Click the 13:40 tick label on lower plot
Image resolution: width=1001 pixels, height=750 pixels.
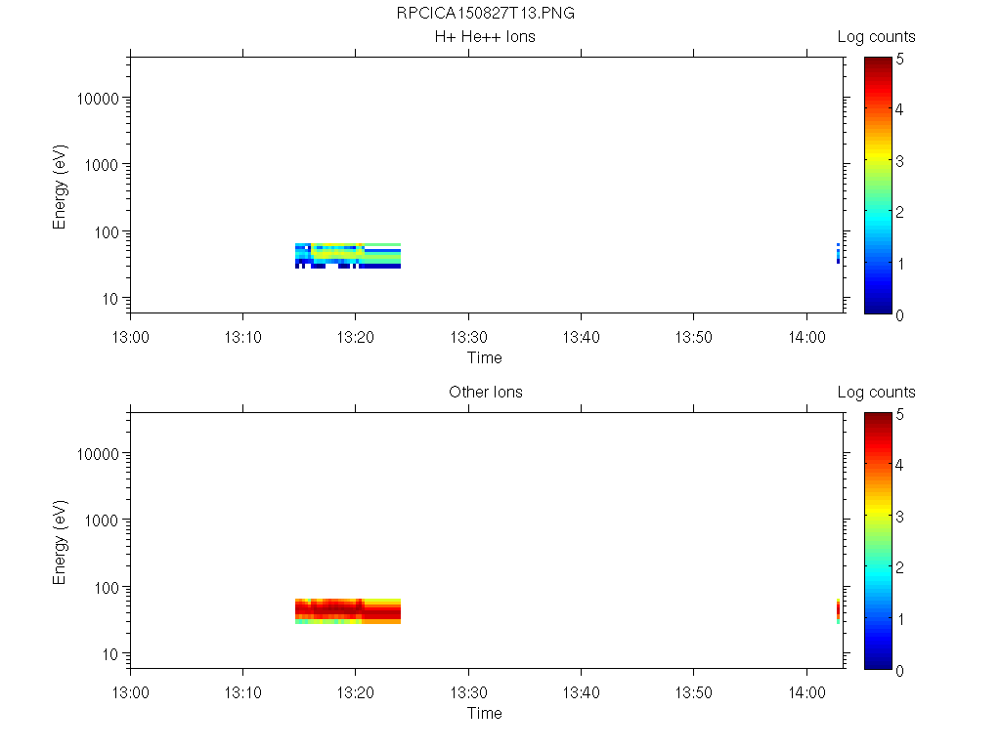pos(581,692)
